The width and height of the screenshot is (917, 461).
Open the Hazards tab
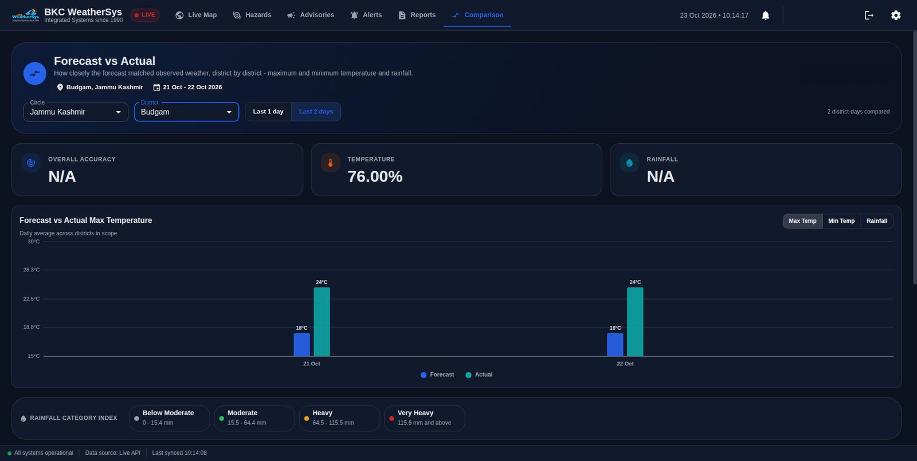click(252, 15)
